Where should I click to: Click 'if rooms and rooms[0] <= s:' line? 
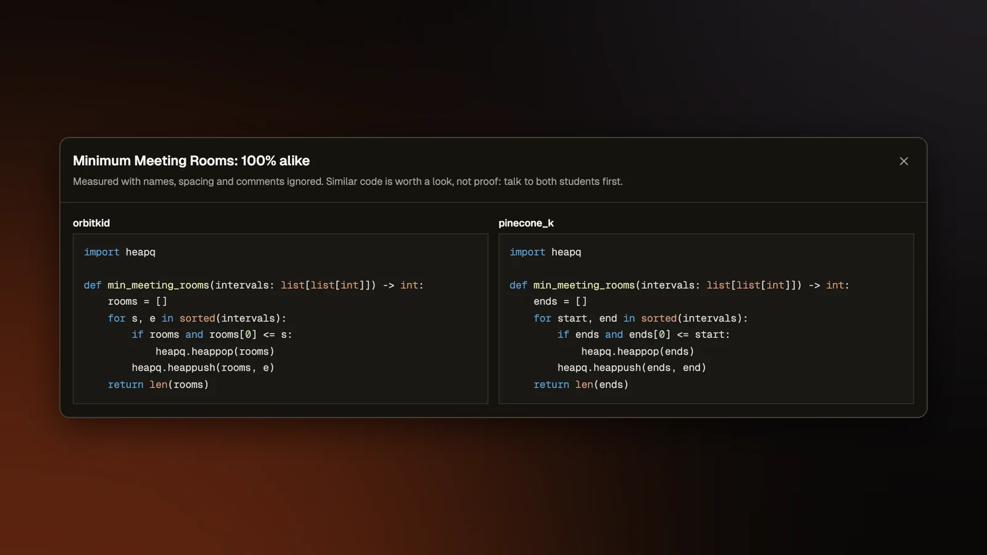[212, 335]
